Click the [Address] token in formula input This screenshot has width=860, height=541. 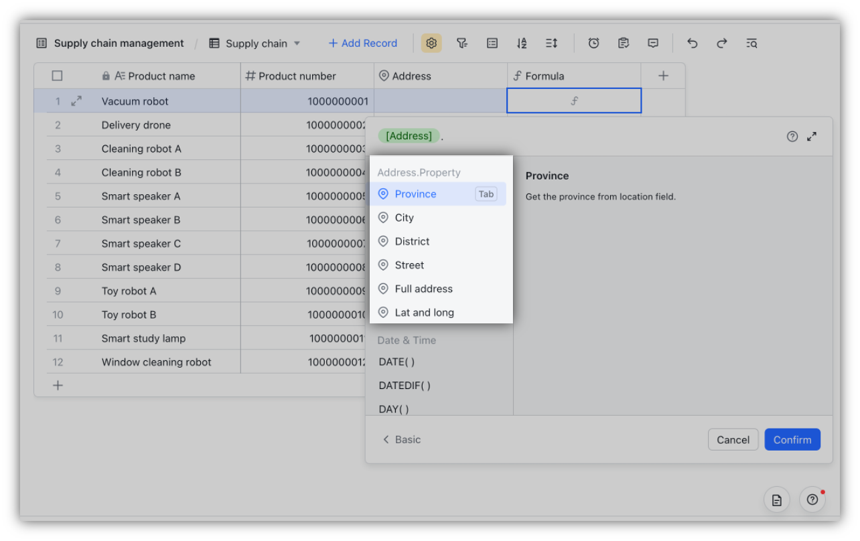click(409, 136)
